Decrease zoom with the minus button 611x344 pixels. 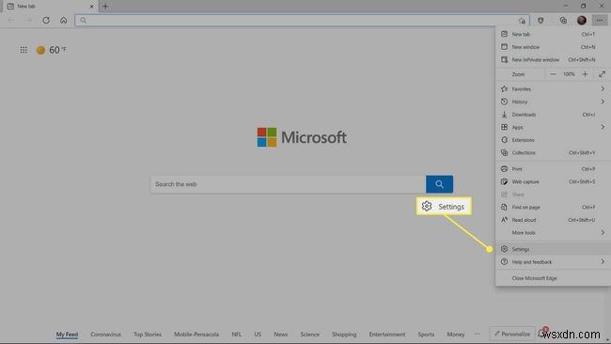tap(553, 74)
